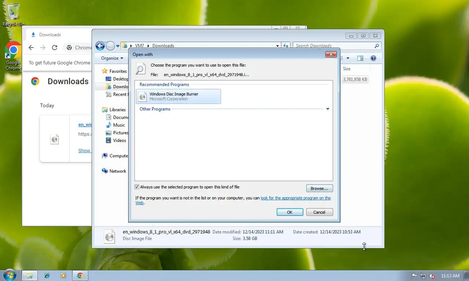Open the Windows Start menu
This screenshot has width=469, height=281.
point(9,276)
